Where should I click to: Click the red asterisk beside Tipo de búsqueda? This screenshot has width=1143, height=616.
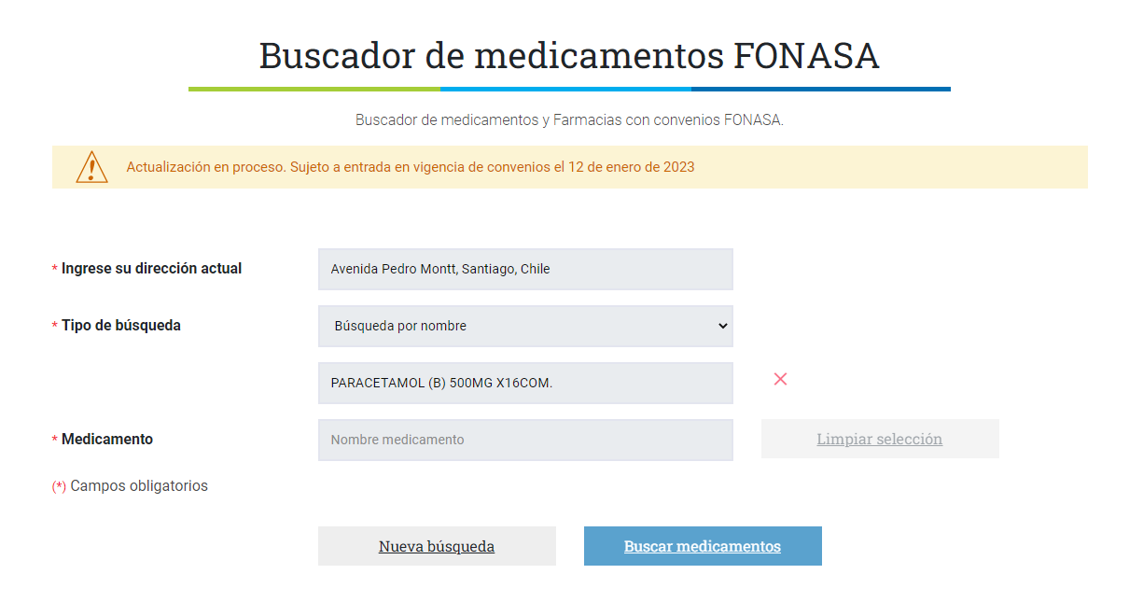tap(55, 326)
